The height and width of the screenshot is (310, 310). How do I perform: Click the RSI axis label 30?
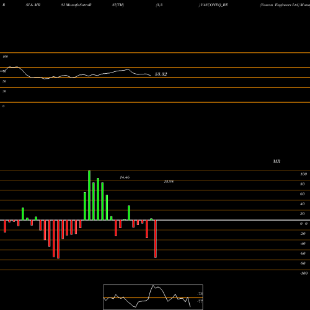(4, 91)
